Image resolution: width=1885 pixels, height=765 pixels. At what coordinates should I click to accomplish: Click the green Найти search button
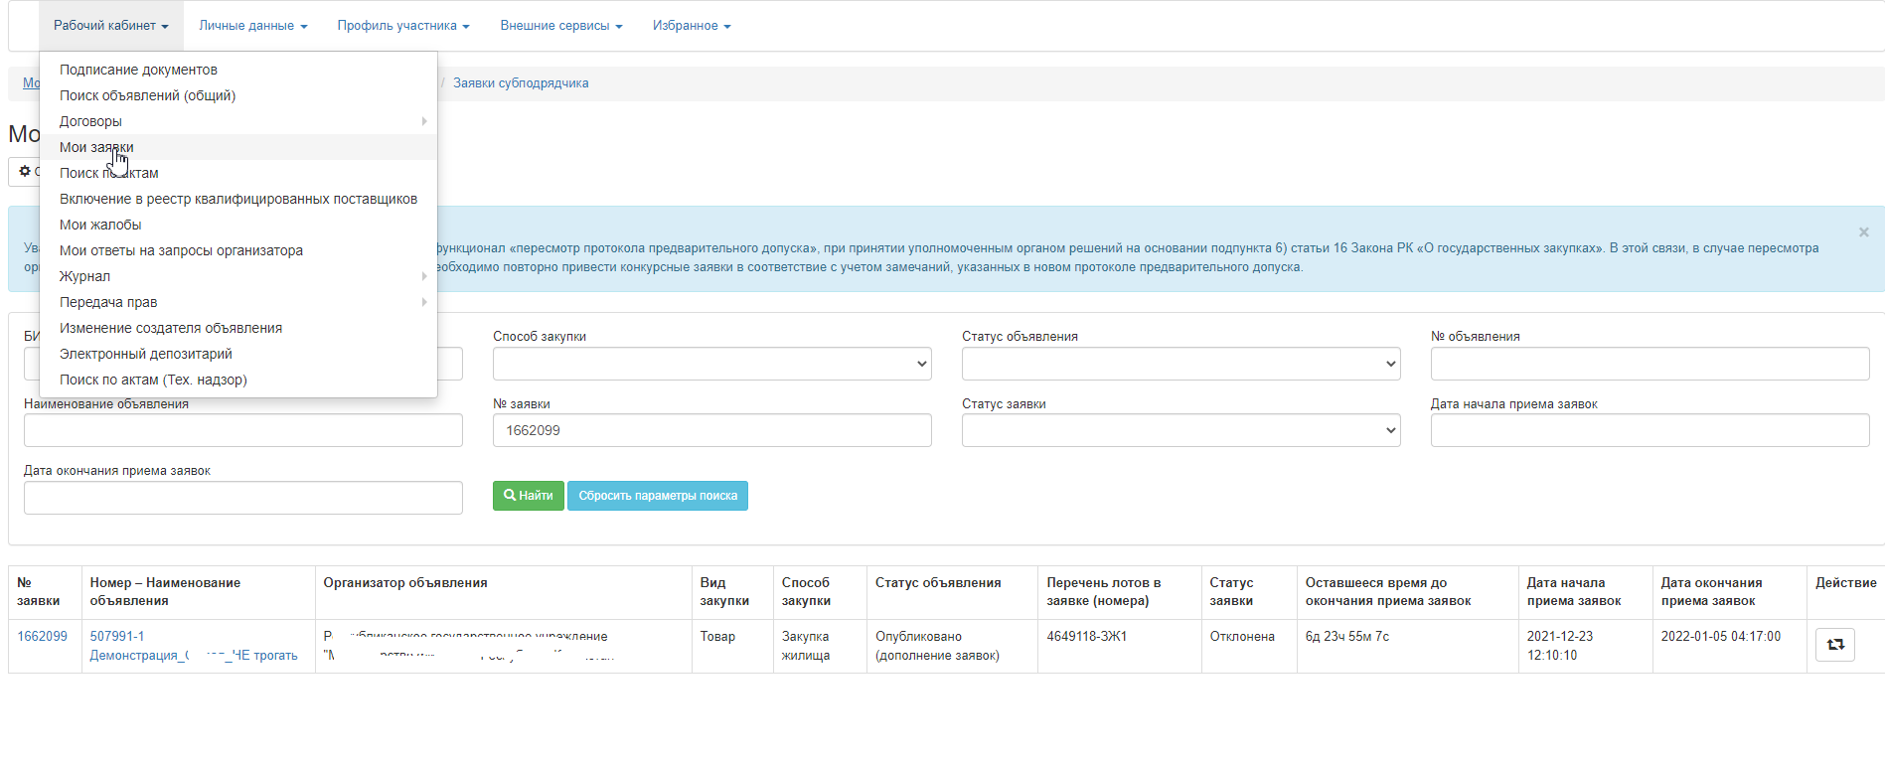528,496
